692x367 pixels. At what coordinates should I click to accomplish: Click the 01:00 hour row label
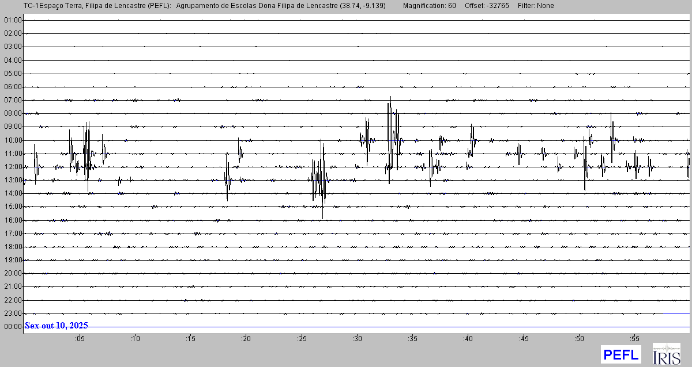pos(13,20)
